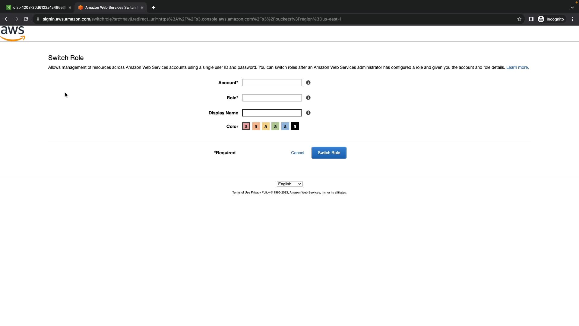Image resolution: width=579 pixels, height=326 pixels.
Task: Open the Learn more link
Action: (x=517, y=67)
